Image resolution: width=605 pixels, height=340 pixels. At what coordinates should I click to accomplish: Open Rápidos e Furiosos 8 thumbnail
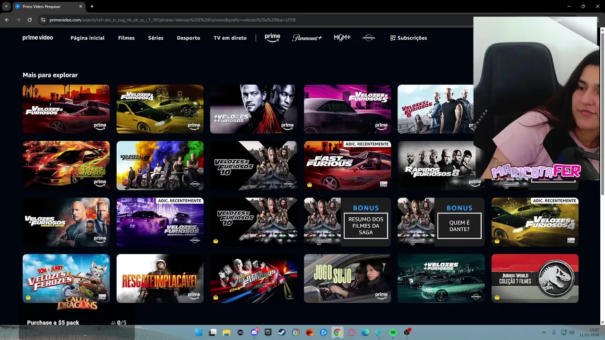click(441, 166)
